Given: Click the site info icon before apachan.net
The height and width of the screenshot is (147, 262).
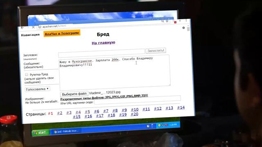Looking at the screenshot, I should [x=40, y=27].
